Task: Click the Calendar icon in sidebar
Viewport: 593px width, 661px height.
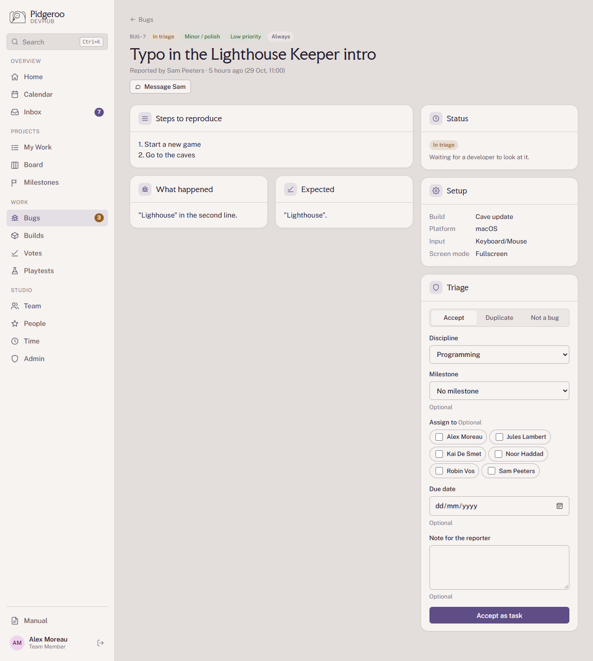Action: (x=15, y=94)
